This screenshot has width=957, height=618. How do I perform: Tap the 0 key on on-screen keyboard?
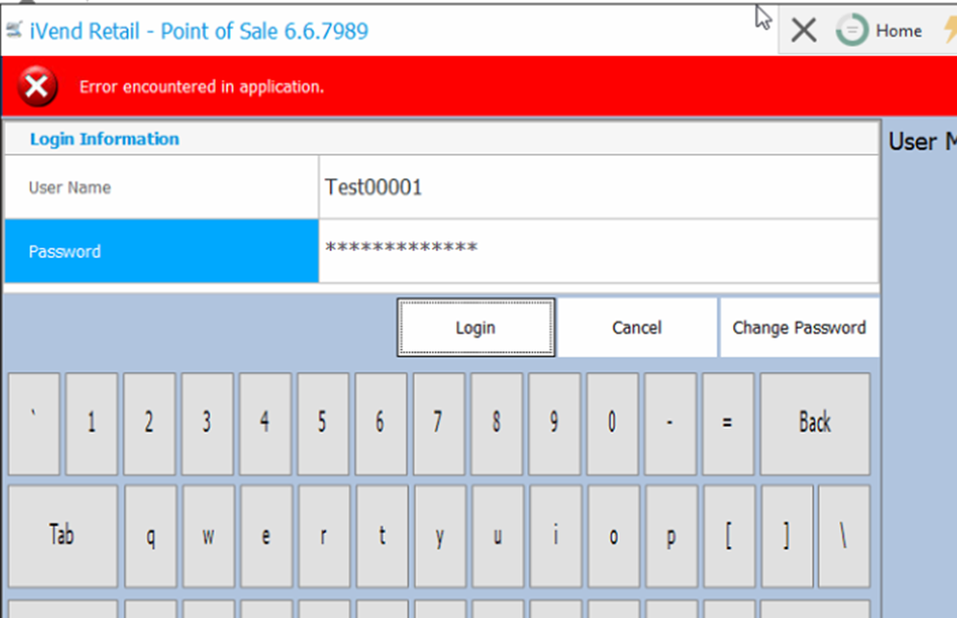tap(612, 424)
